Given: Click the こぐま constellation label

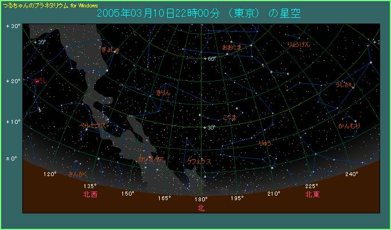Looking at the screenshot, I should pyautogui.click(x=230, y=117).
